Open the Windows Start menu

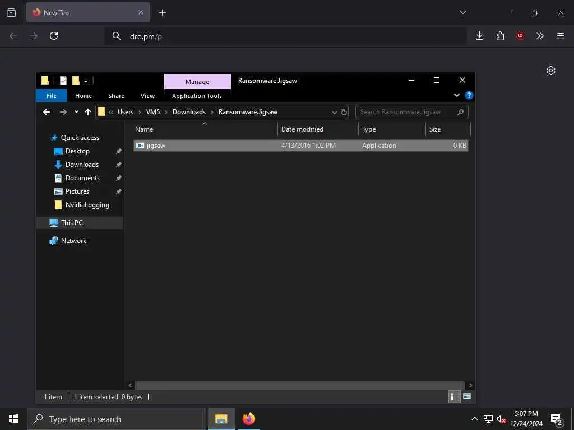[x=13, y=419]
